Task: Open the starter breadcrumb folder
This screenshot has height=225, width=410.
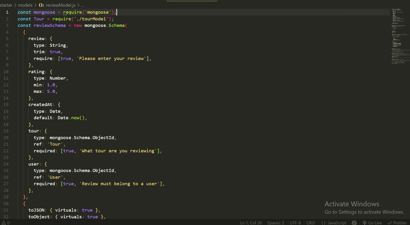Action: 6,5
